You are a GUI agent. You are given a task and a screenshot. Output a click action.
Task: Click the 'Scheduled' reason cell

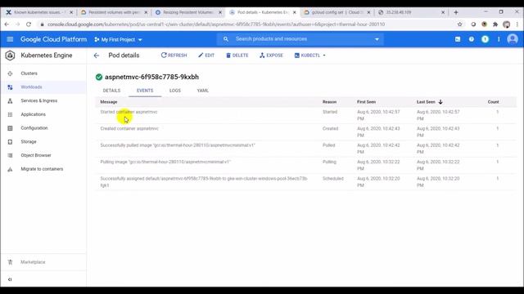tap(333, 179)
